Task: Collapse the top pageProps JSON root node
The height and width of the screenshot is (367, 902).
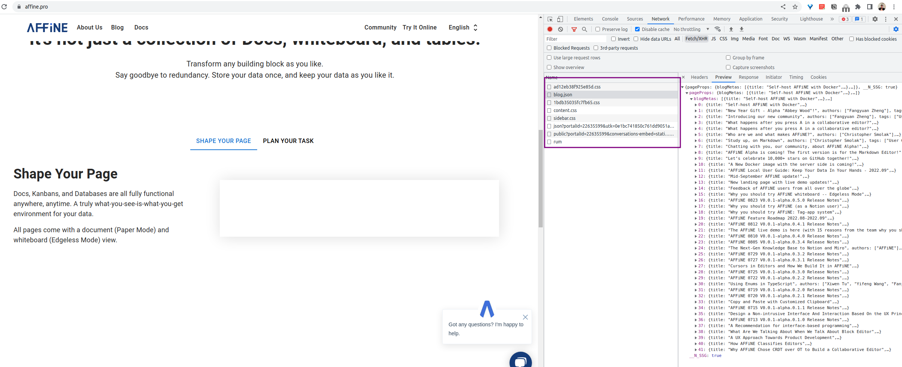Action: (x=683, y=87)
